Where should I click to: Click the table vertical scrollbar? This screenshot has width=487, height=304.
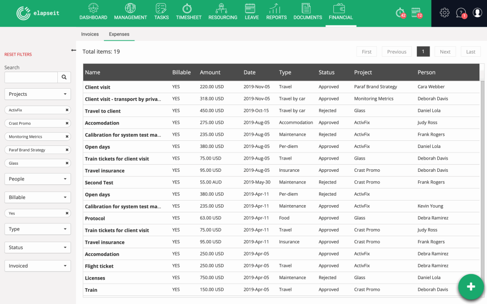(x=482, y=180)
